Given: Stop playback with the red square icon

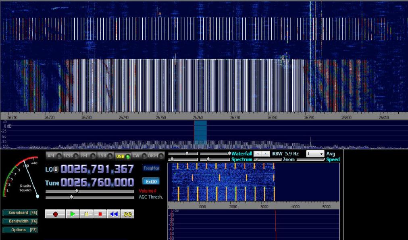Looking at the screenshot, I should tap(100, 214).
